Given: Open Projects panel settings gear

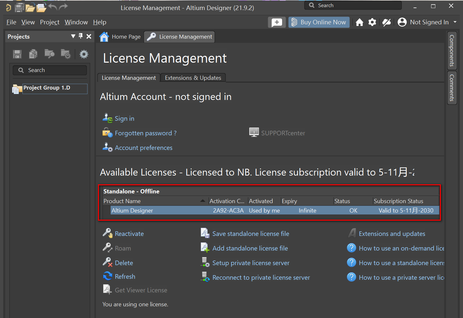Looking at the screenshot, I should coord(84,54).
